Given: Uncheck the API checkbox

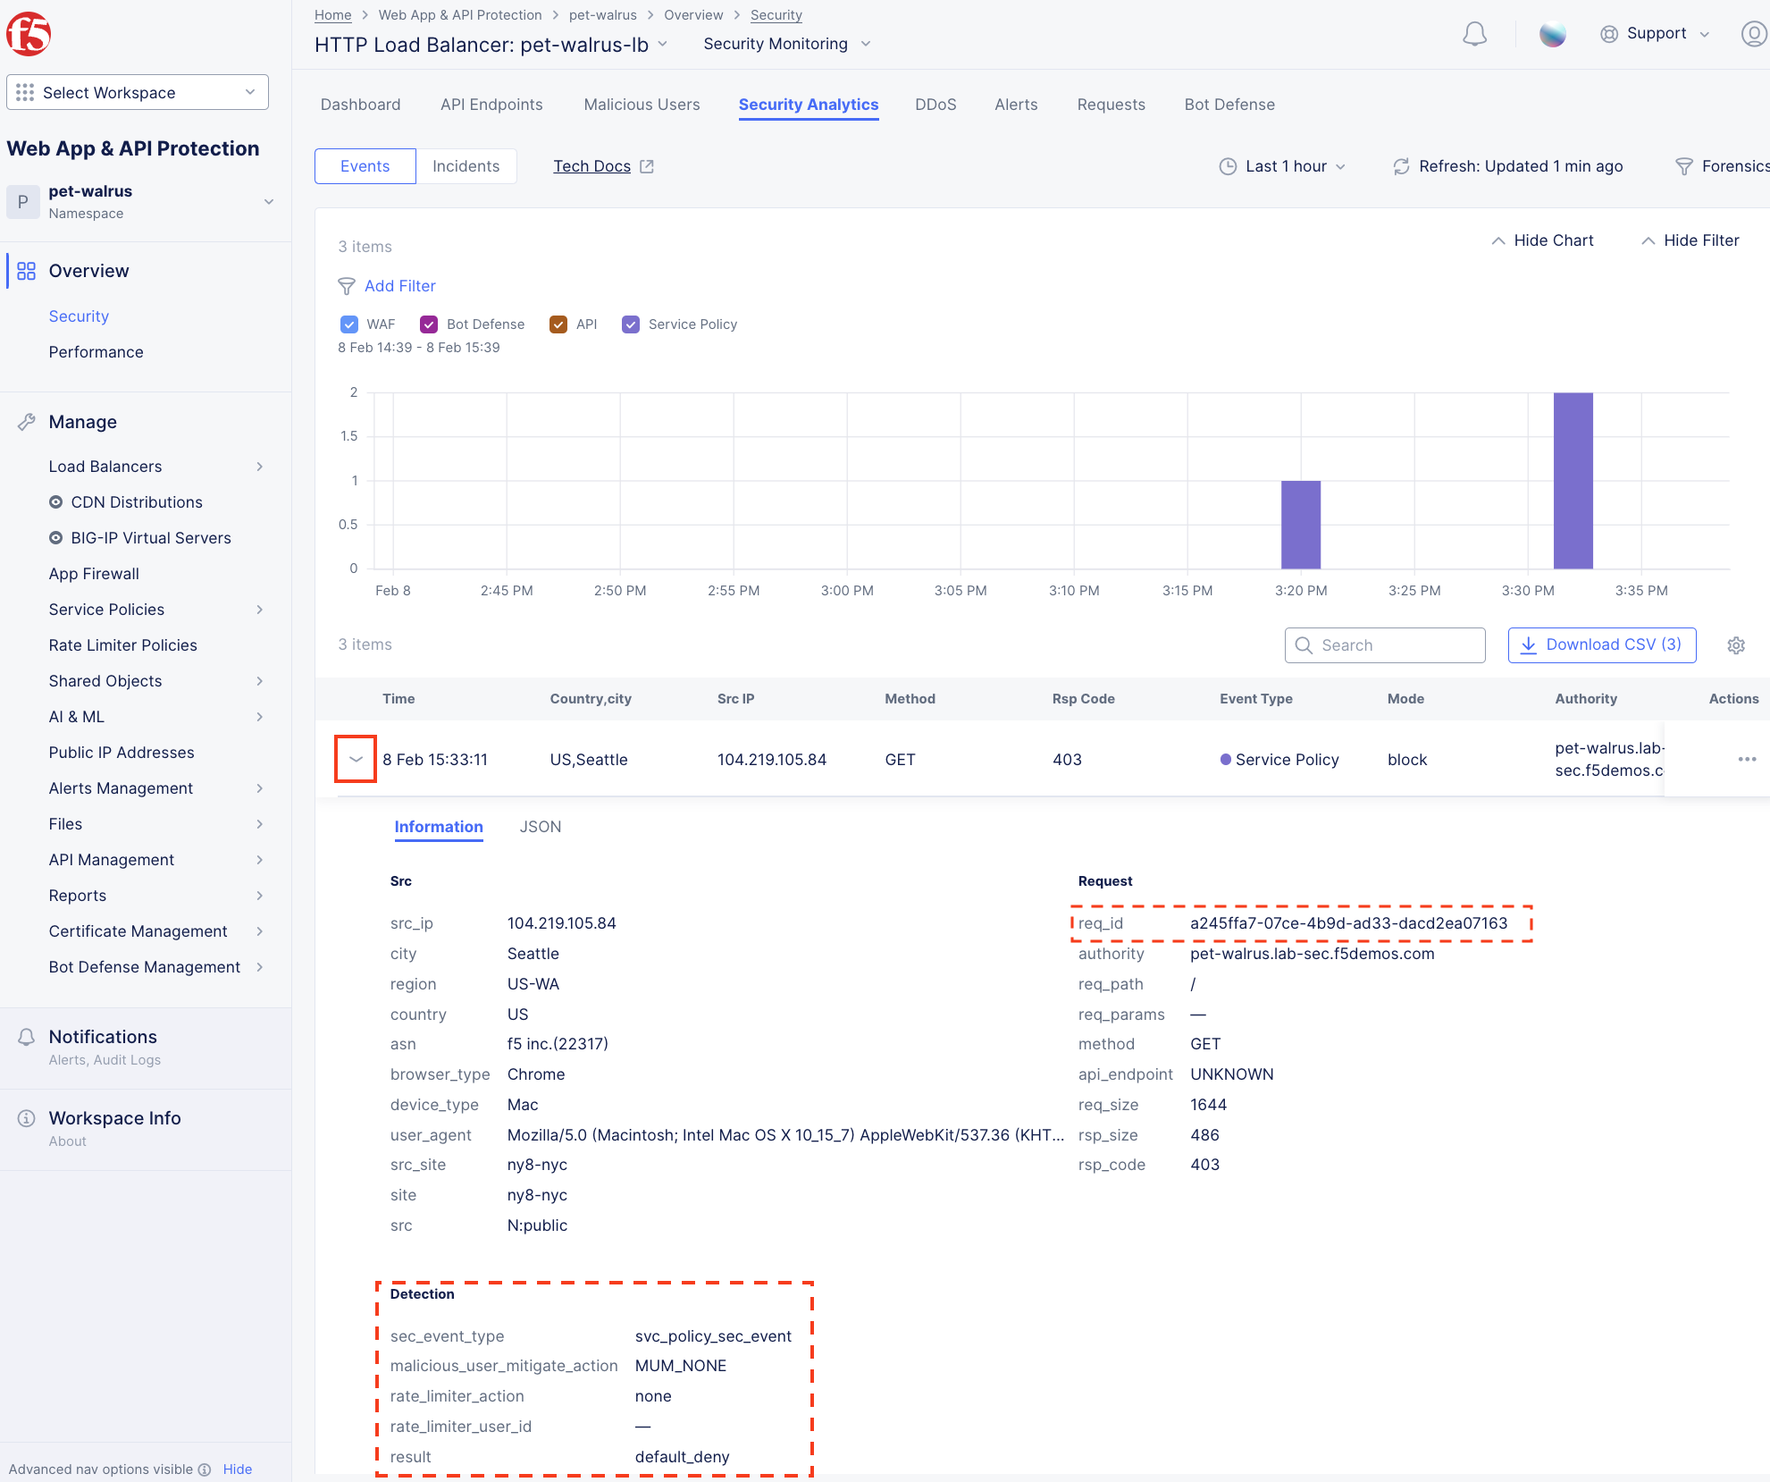Looking at the screenshot, I should coord(558,324).
